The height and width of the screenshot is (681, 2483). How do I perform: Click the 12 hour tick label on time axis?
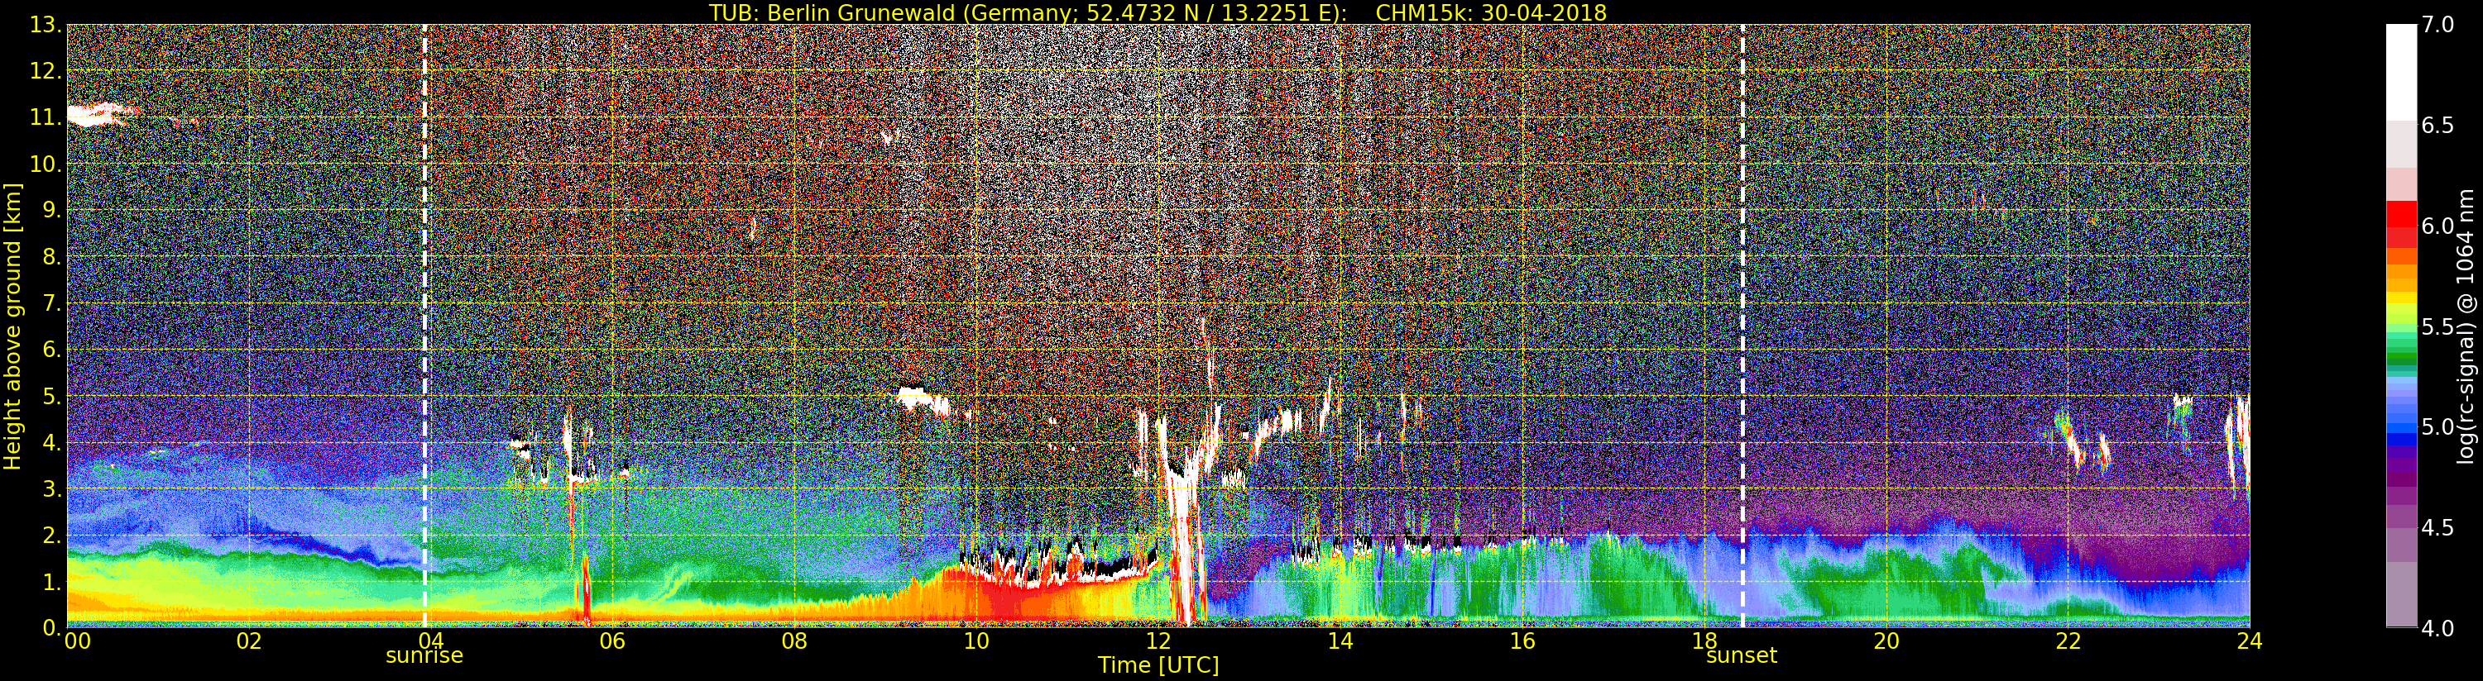click(x=1158, y=641)
